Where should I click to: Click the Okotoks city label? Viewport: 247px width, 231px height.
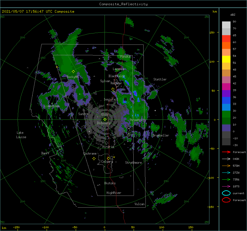click(110, 183)
